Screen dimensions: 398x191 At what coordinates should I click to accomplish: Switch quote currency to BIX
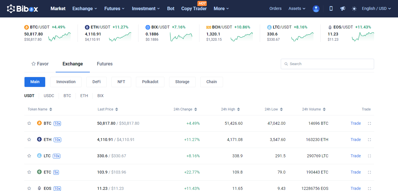point(100,96)
